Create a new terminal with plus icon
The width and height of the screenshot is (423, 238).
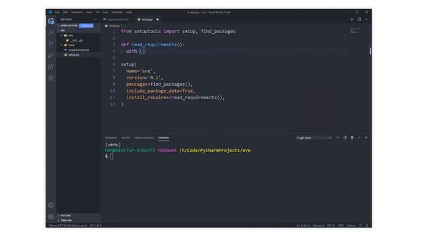(338, 138)
